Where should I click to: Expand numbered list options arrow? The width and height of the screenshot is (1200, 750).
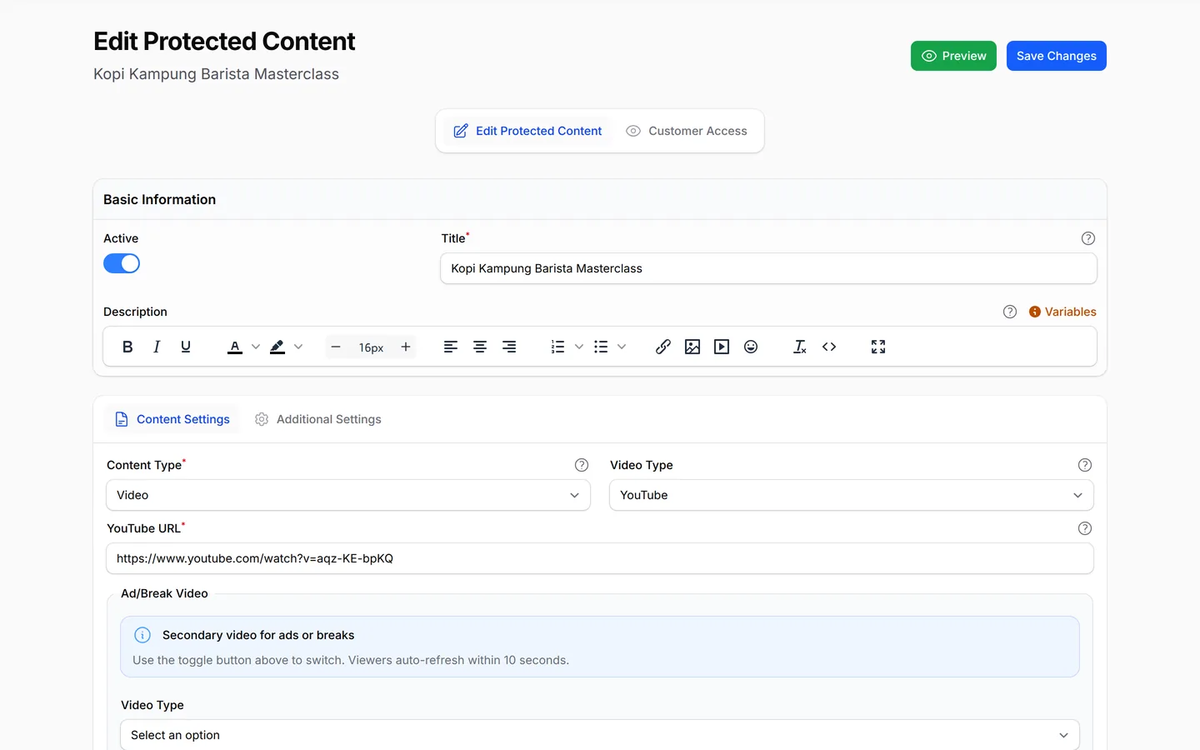579,347
